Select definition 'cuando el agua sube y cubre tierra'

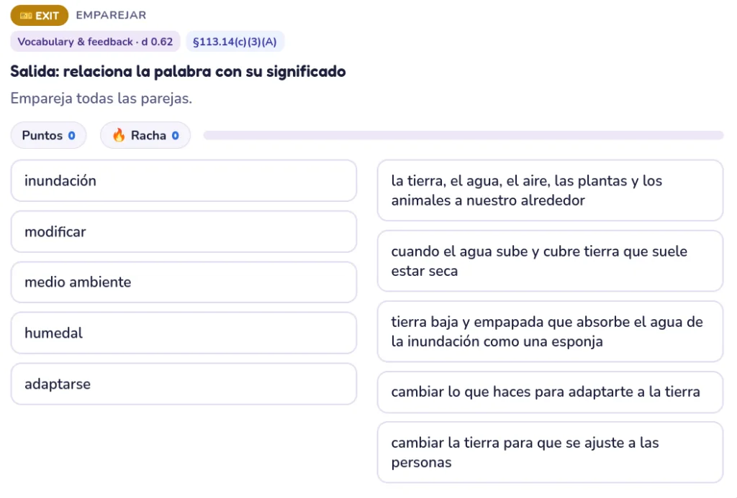coord(550,261)
